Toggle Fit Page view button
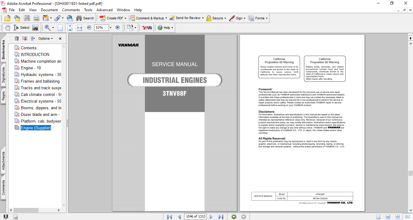Image resolution: width=413 pixels, height=220 pixels. [70, 28]
